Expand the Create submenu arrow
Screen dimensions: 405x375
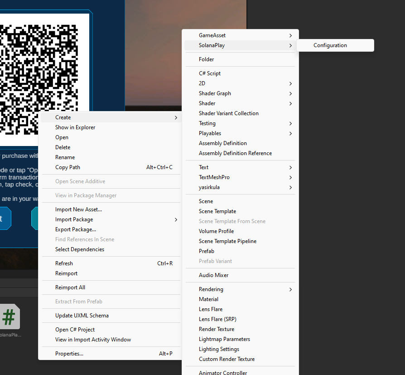point(176,117)
